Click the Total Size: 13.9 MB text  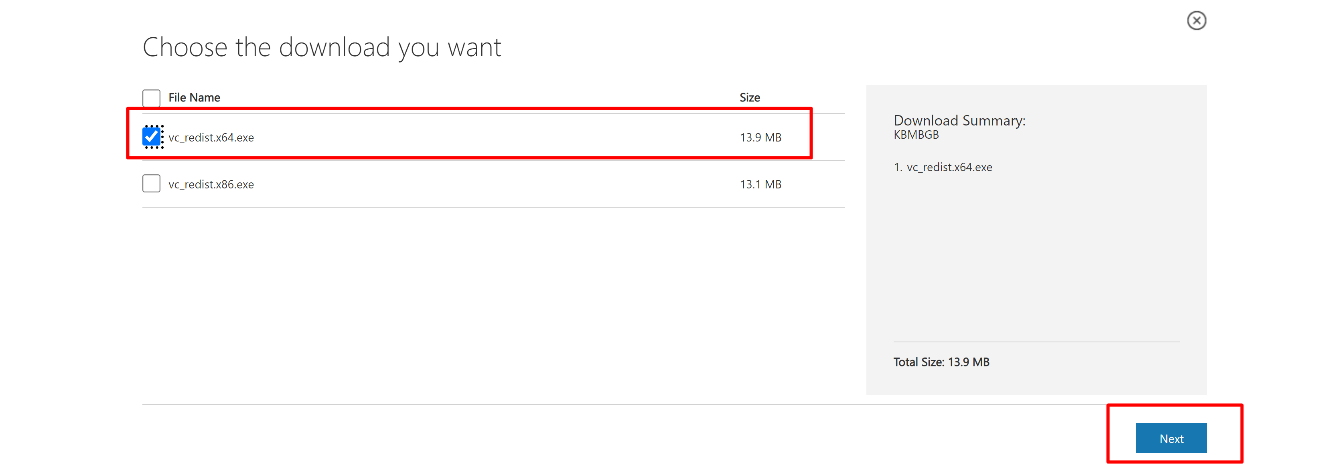click(941, 362)
